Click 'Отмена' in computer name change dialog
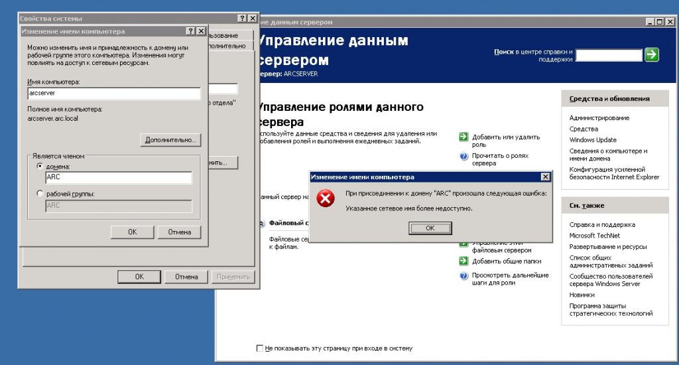 179,232
